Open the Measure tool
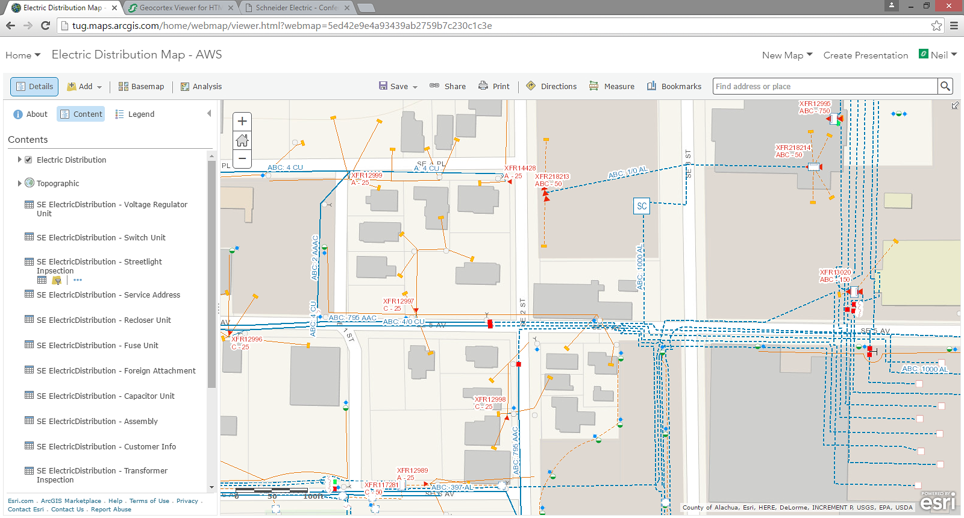Screen dimensions: 964x518 tap(612, 87)
